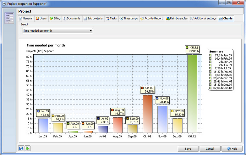
Task: Click the project list icon in left sidebar
Action: [x=9, y=18]
